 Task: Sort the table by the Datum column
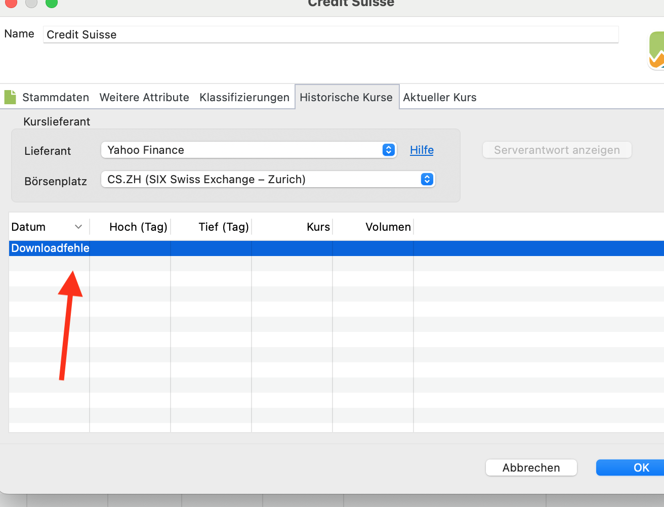point(47,227)
